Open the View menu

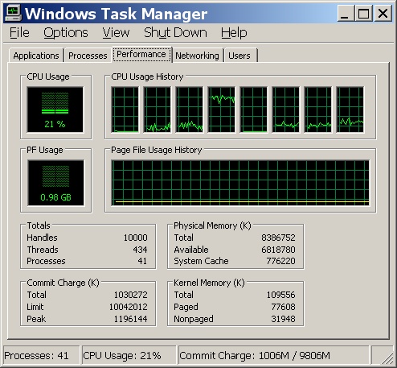tap(116, 33)
